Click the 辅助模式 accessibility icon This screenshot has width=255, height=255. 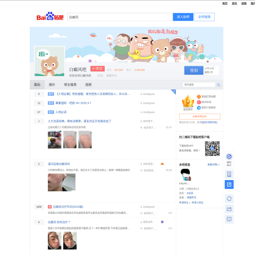pyautogui.click(x=229, y=159)
